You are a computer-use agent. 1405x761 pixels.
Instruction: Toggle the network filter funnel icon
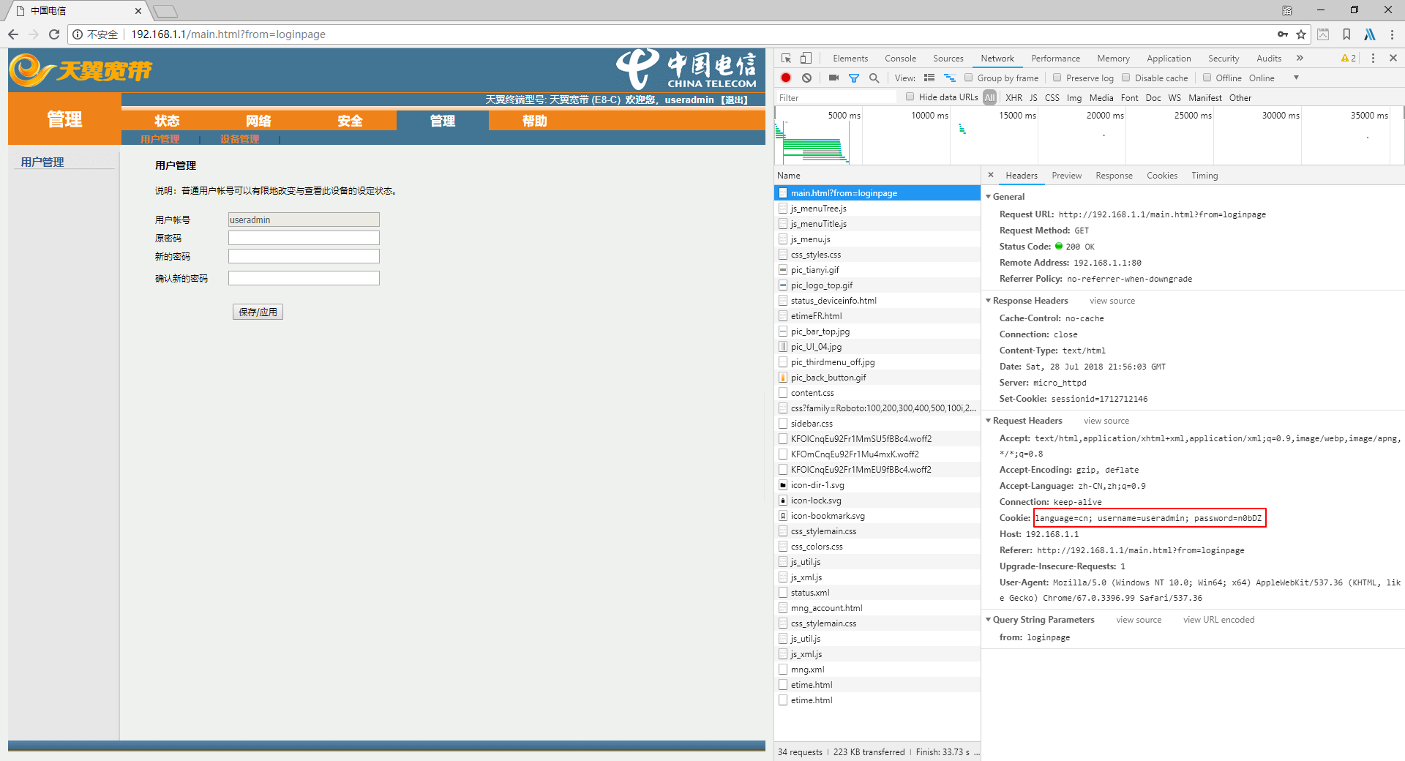point(853,78)
